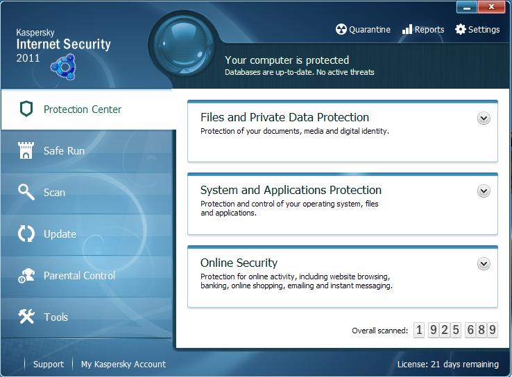512x377 pixels.
Task: Click 'Protection of your documents, media' description
Action: click(295, 131)
